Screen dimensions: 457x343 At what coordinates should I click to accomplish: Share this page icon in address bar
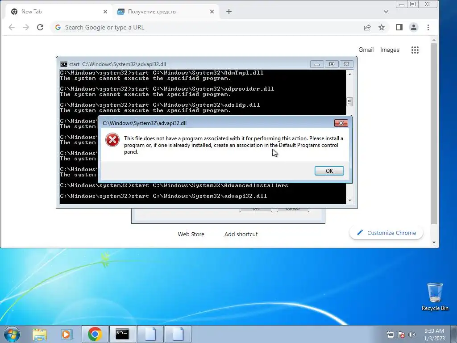click(367, 27)
